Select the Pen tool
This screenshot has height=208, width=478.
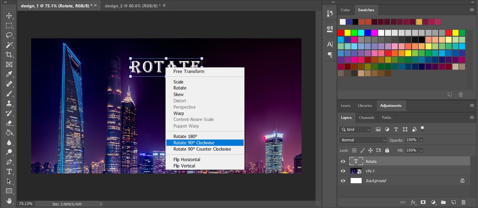click(9, 162)
